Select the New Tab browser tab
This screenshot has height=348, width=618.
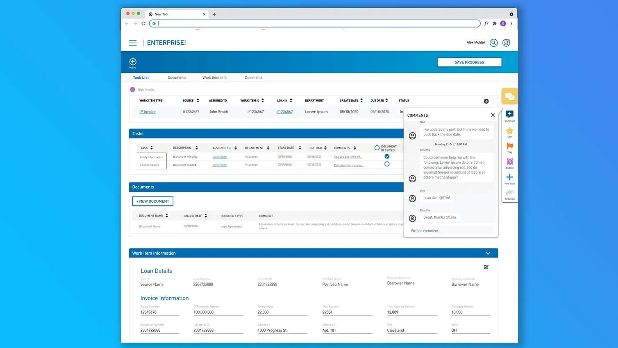point(177,14)
